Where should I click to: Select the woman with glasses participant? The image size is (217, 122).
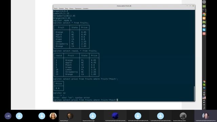[x=53, y=116]
